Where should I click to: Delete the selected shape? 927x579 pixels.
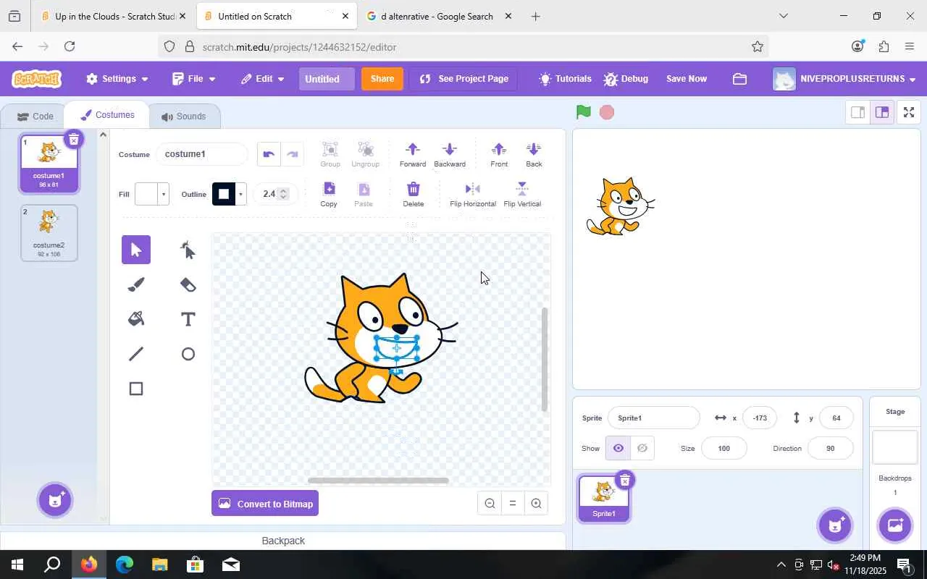coord(414,194)
